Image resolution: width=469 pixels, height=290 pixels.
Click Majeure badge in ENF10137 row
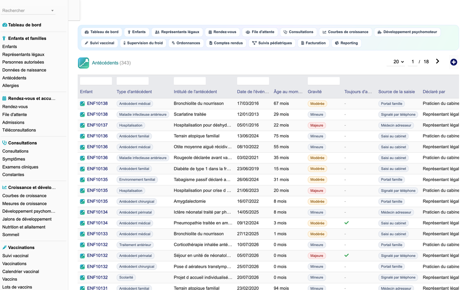317,125
